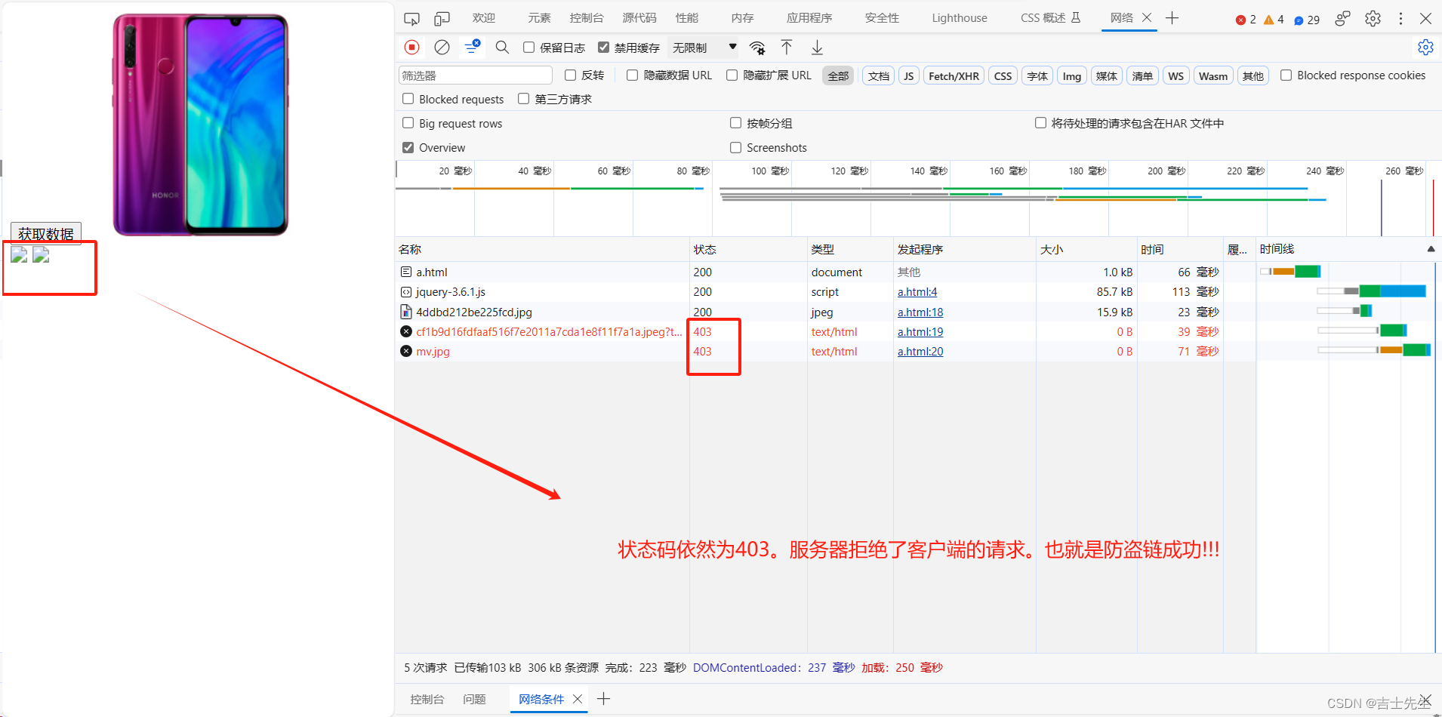The width and height of the screenshot is (1442, 717).
Task: Click the Honor phone image
Action: (200, 125)
